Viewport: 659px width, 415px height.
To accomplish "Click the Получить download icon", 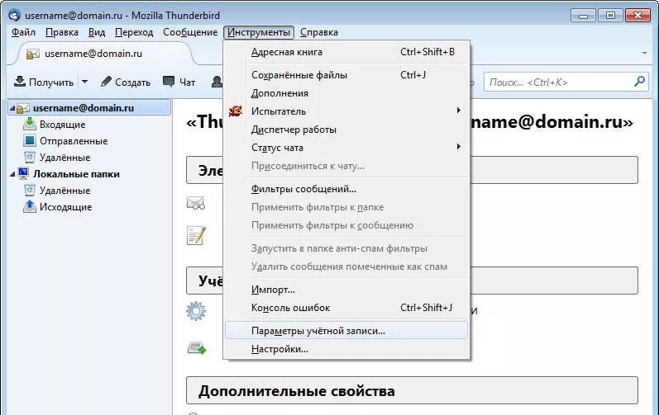I will [20, 82].
